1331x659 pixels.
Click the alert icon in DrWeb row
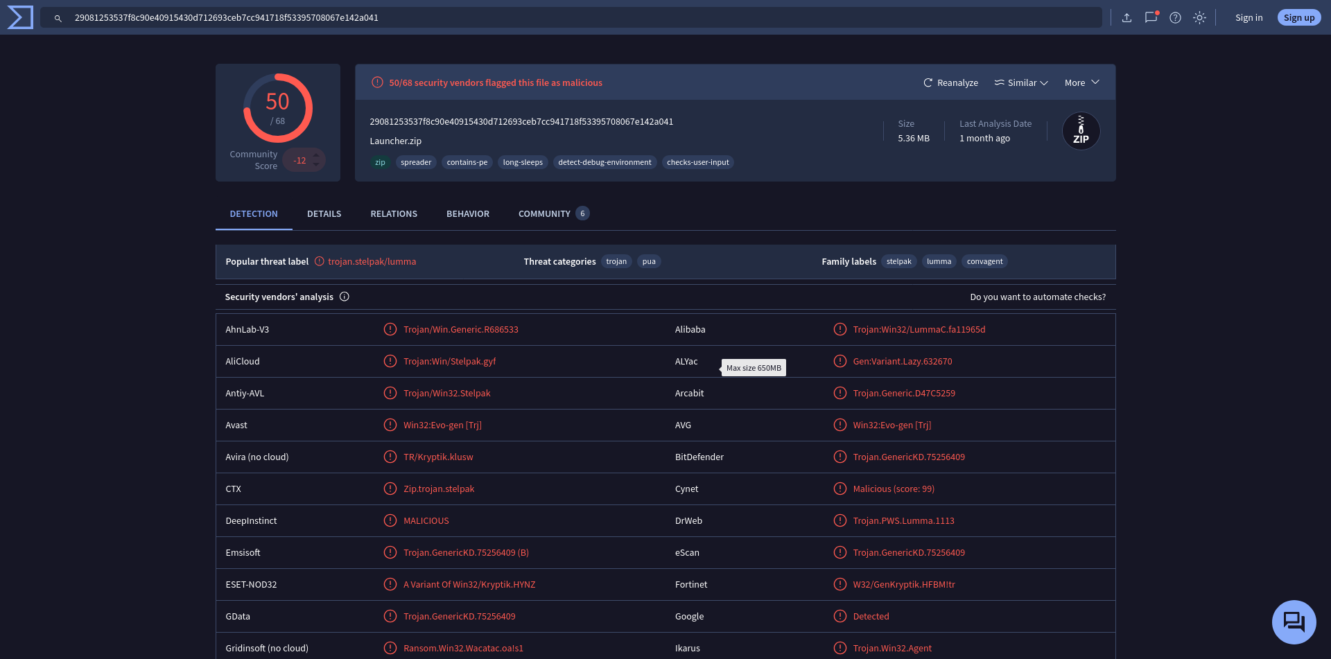[840, 520]
